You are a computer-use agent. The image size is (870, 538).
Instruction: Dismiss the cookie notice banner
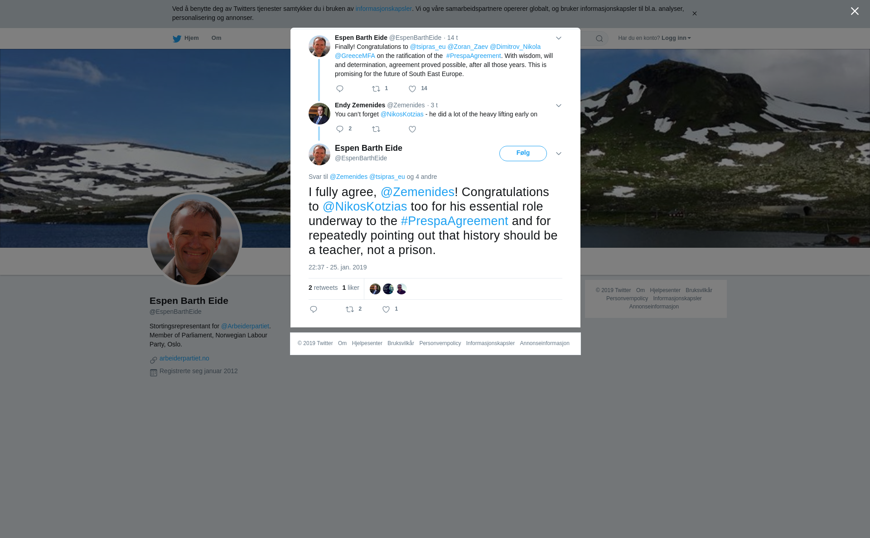[x=694, y=14]
